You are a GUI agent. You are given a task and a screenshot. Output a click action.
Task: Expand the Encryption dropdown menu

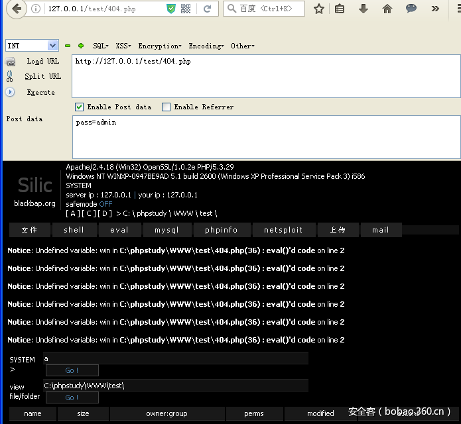click(159, 46)
